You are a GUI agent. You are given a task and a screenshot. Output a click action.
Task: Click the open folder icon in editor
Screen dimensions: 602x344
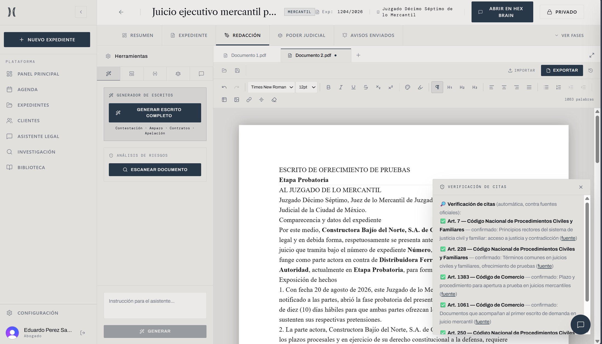(x=224, y=70)
